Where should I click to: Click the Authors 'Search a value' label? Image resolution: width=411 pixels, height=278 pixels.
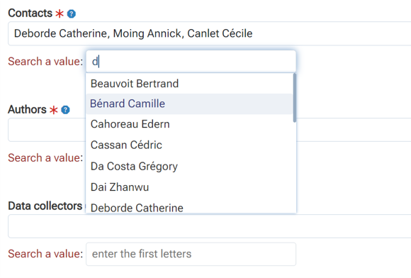[x=45, y=158]
